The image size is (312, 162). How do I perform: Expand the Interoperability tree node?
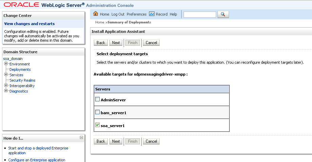click(6, 86)
